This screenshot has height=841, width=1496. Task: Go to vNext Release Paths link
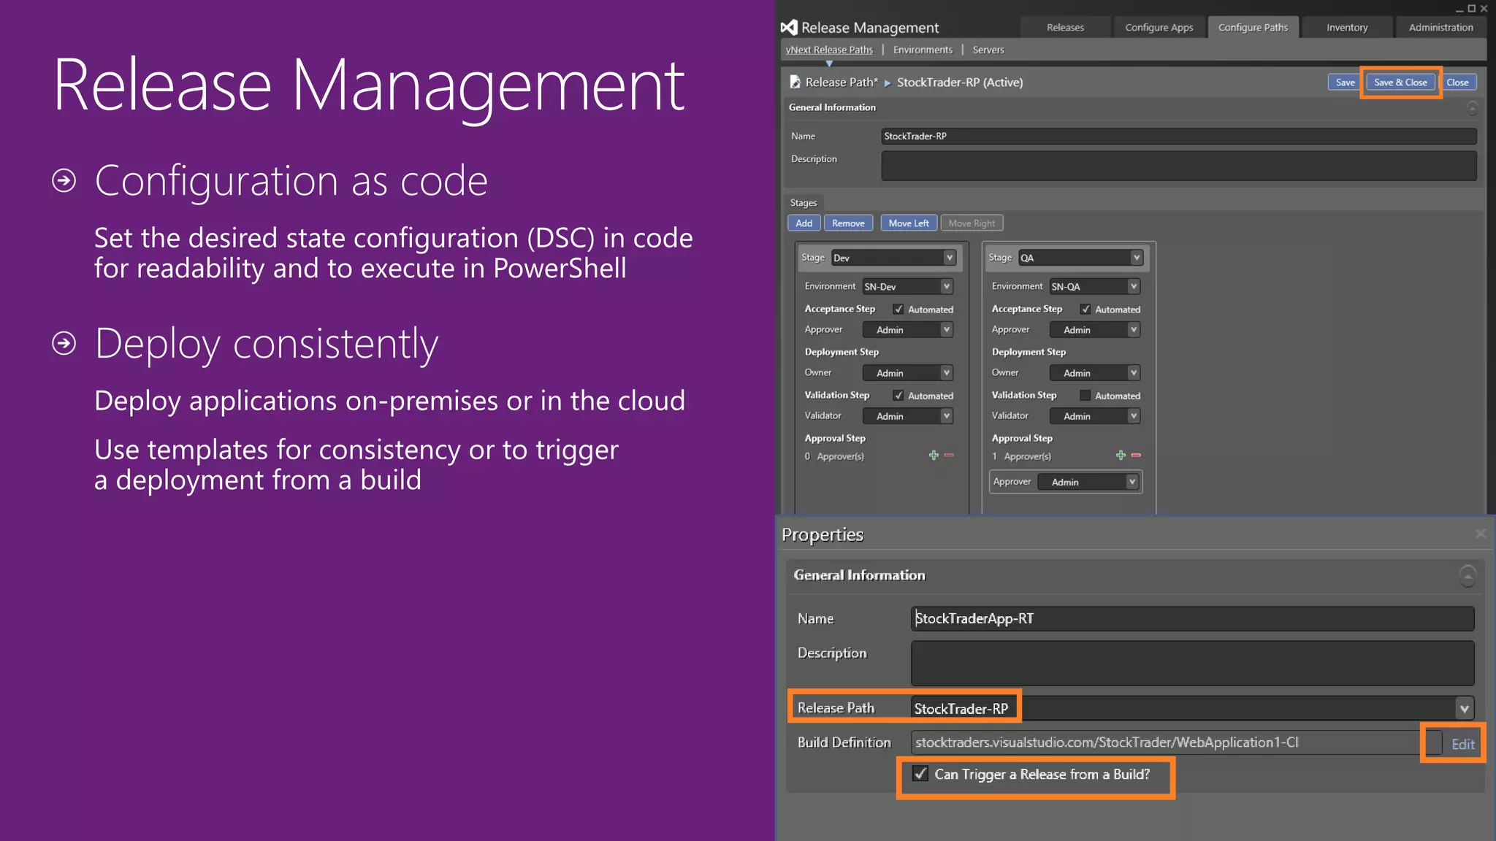tap(829, 50)
